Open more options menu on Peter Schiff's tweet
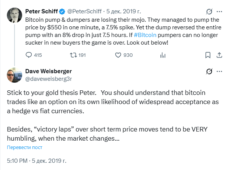 pos(219,11)
